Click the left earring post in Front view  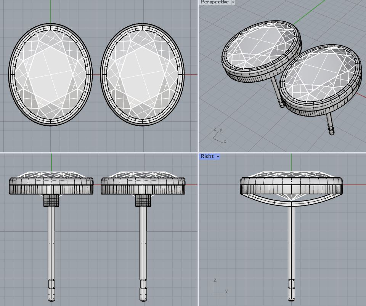(x=51, y=253)
